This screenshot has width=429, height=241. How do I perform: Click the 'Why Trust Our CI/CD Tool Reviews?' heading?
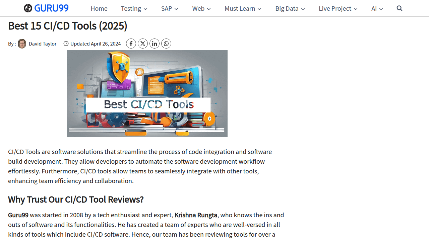(x=76, y=199)
